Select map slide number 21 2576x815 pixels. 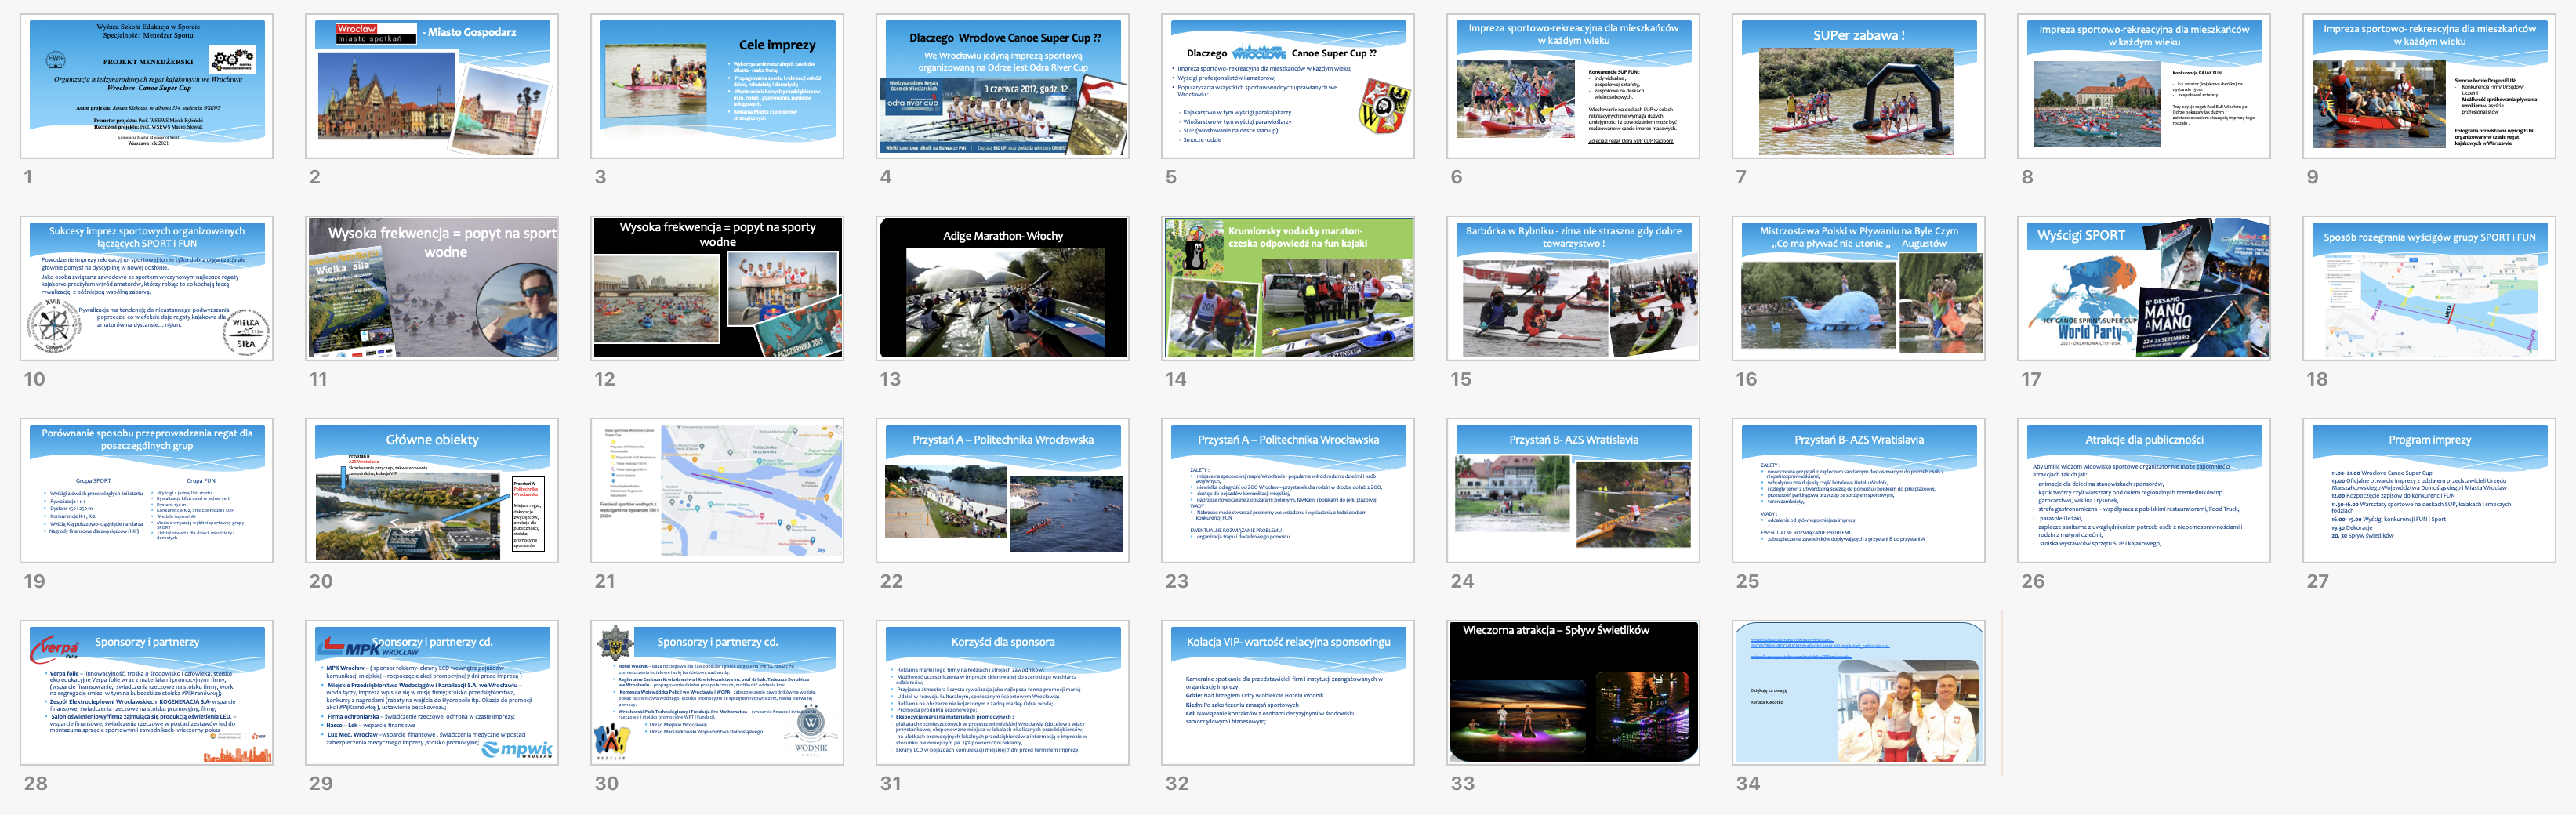(717, 490)
